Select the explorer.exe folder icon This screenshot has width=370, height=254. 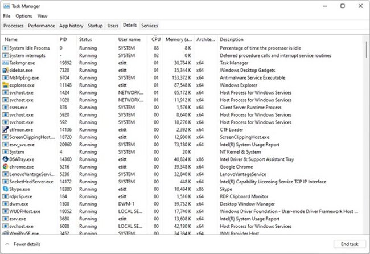(6, 85)
